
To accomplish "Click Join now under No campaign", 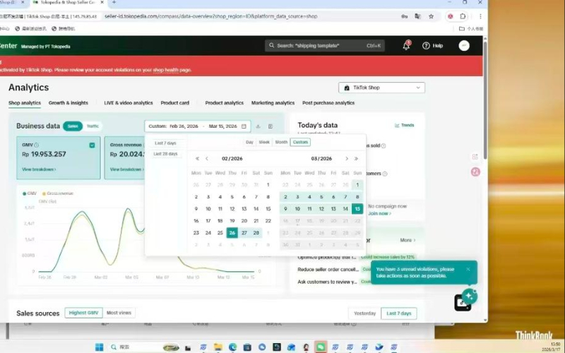I will (379, 214).
